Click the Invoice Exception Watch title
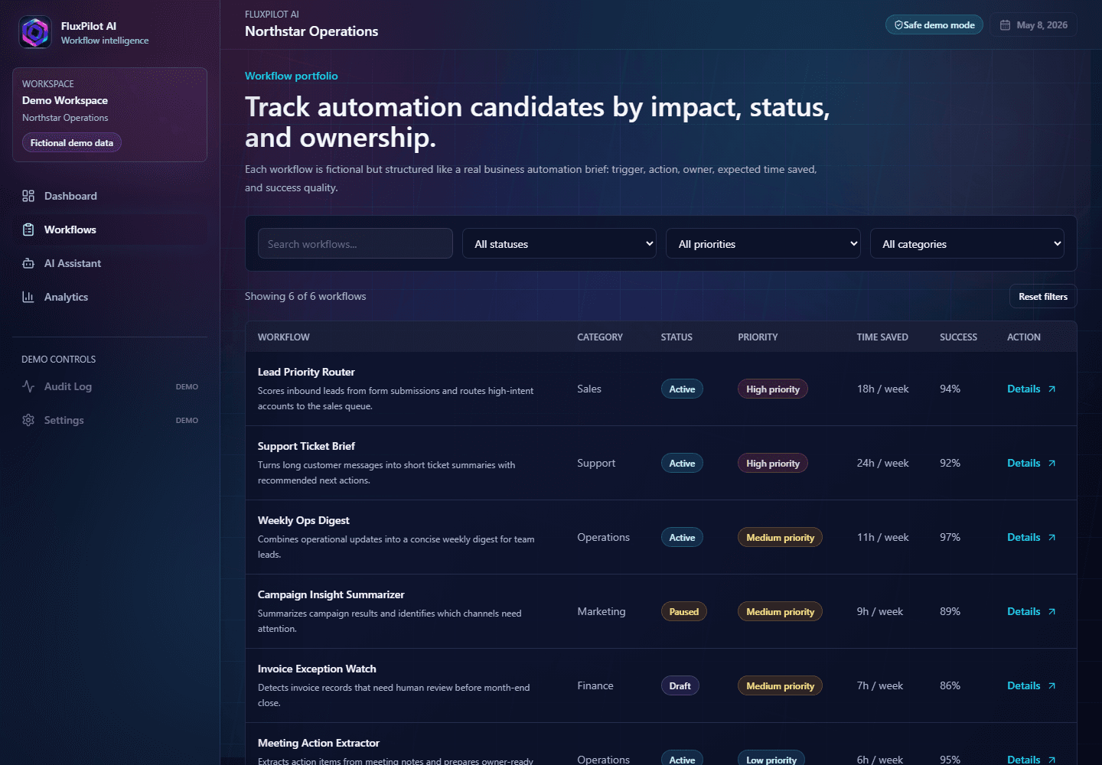The width and height of the screenshot is (1102, 765). coord(317,669)
